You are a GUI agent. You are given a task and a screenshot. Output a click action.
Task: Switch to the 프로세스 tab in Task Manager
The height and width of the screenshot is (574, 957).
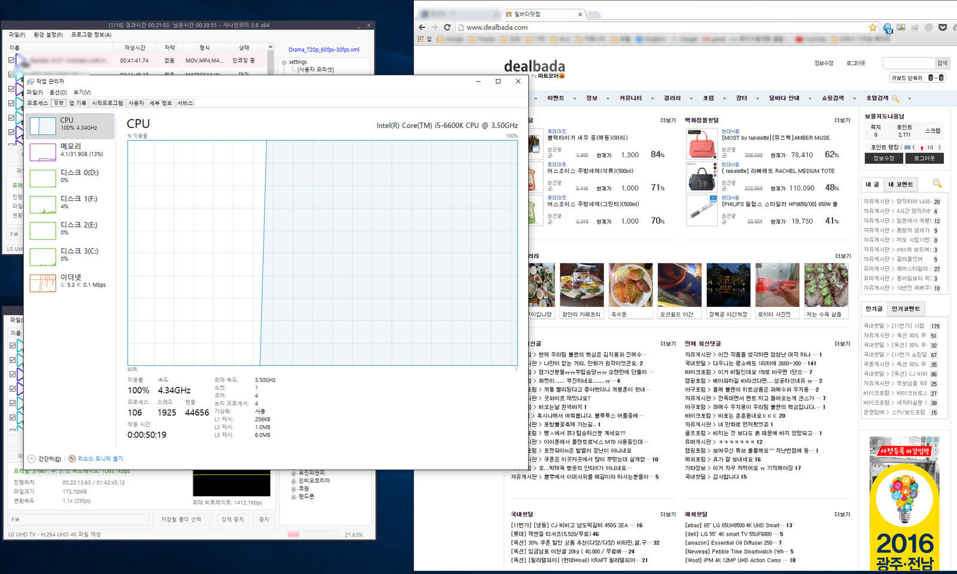tap(38, 103)
